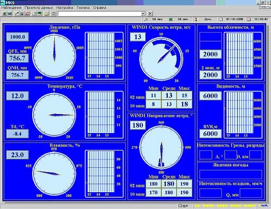Image resolution: width=271 pixels, height=209 pixels.
Task: Click the 2 мин cloud height value 2000
Action: pos(211,75)
